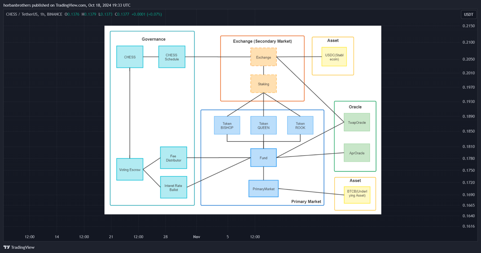
Task: Click the +0.0001 (+0.07%) change value
Action: [147, 14]
